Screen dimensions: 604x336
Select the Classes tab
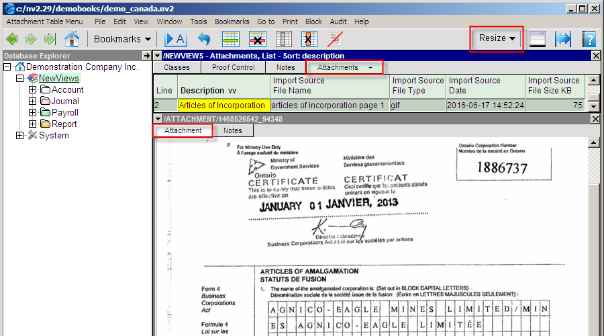click(177, 67)
